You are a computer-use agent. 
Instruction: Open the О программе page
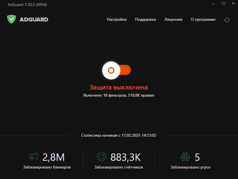coord(203,20)
